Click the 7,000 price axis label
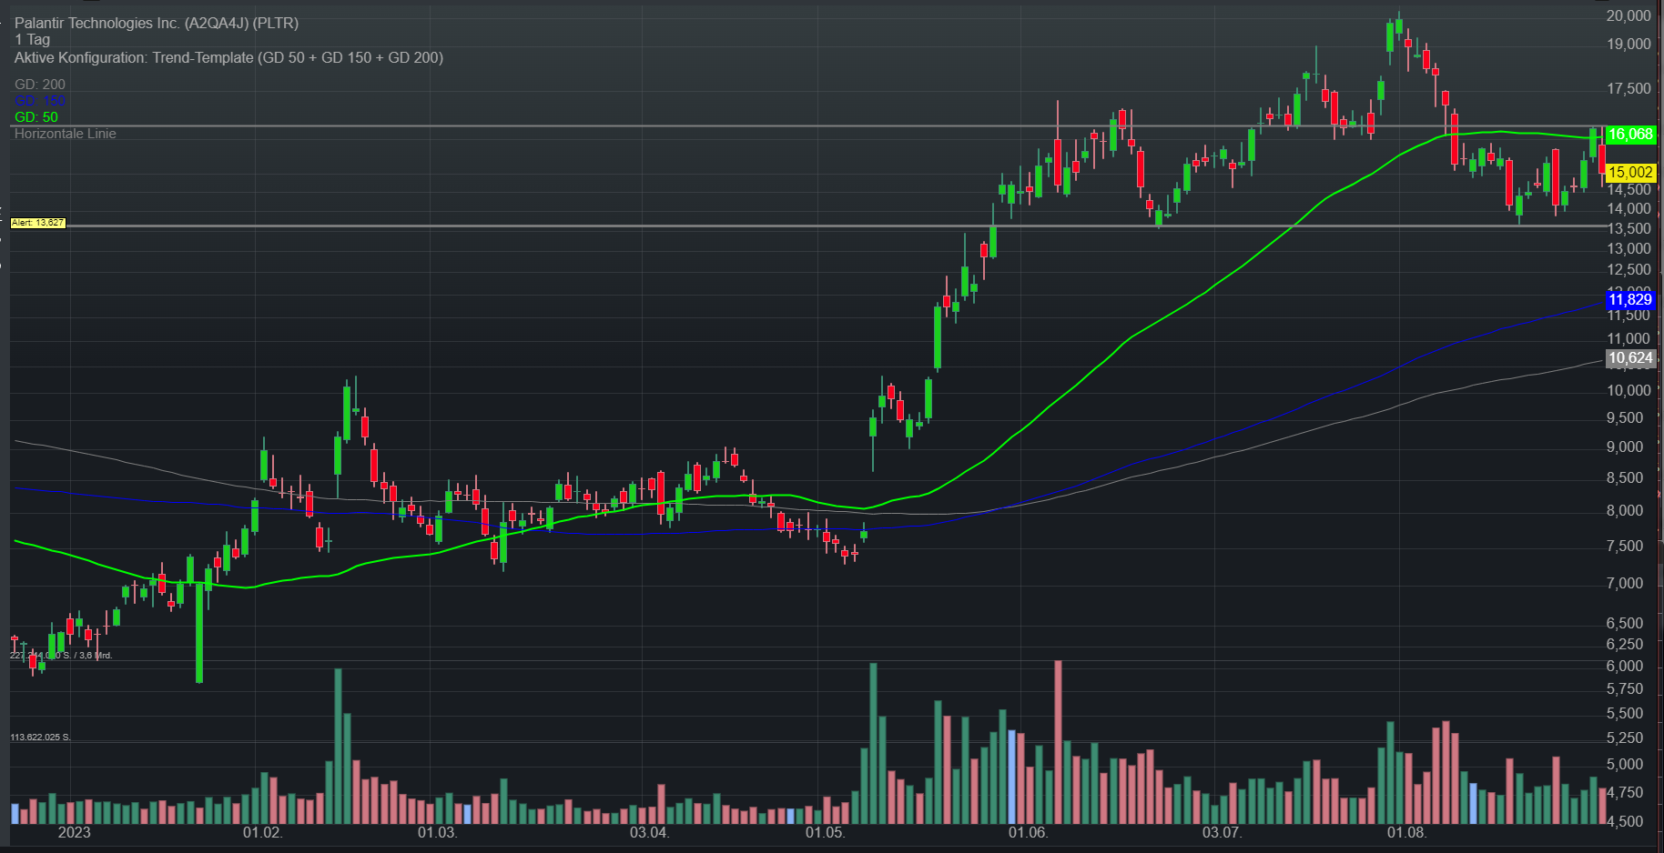Image resolution: width=1664 pixels, height=853 pixels. point(1625,583)
